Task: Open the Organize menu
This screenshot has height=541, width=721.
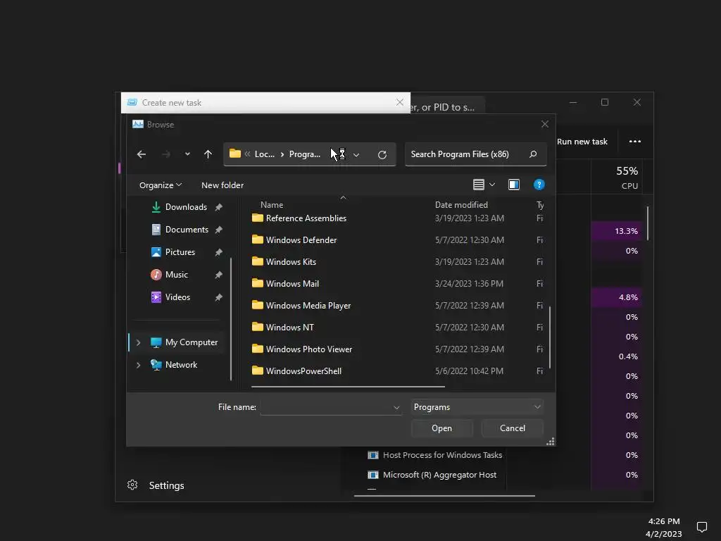Action: tap(161, 185)
